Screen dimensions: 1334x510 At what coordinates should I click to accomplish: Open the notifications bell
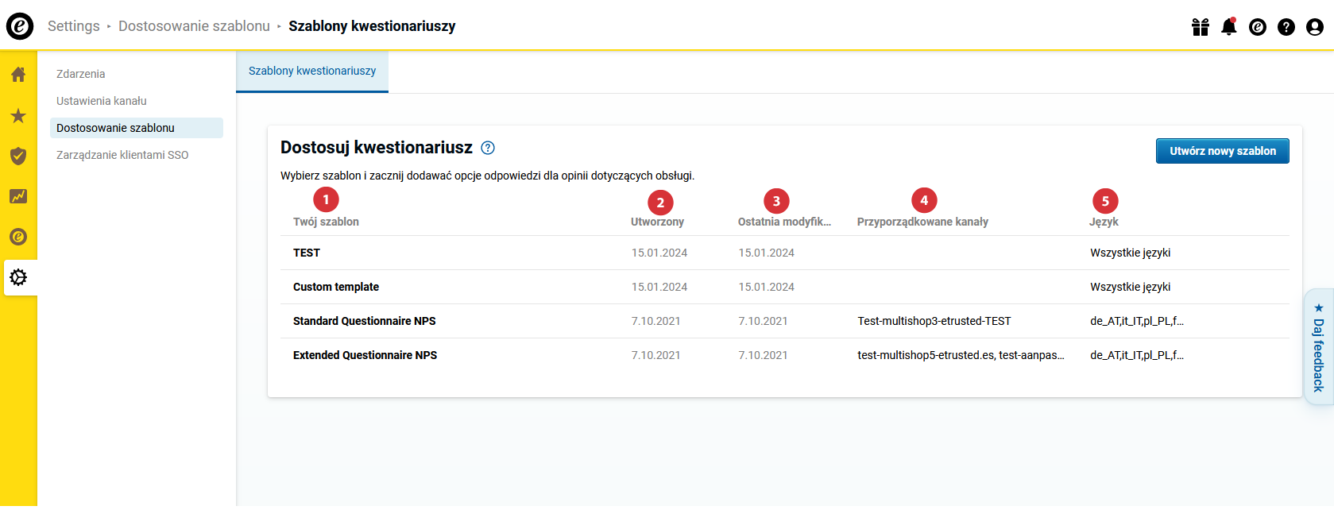click(x=1229, y=27)
